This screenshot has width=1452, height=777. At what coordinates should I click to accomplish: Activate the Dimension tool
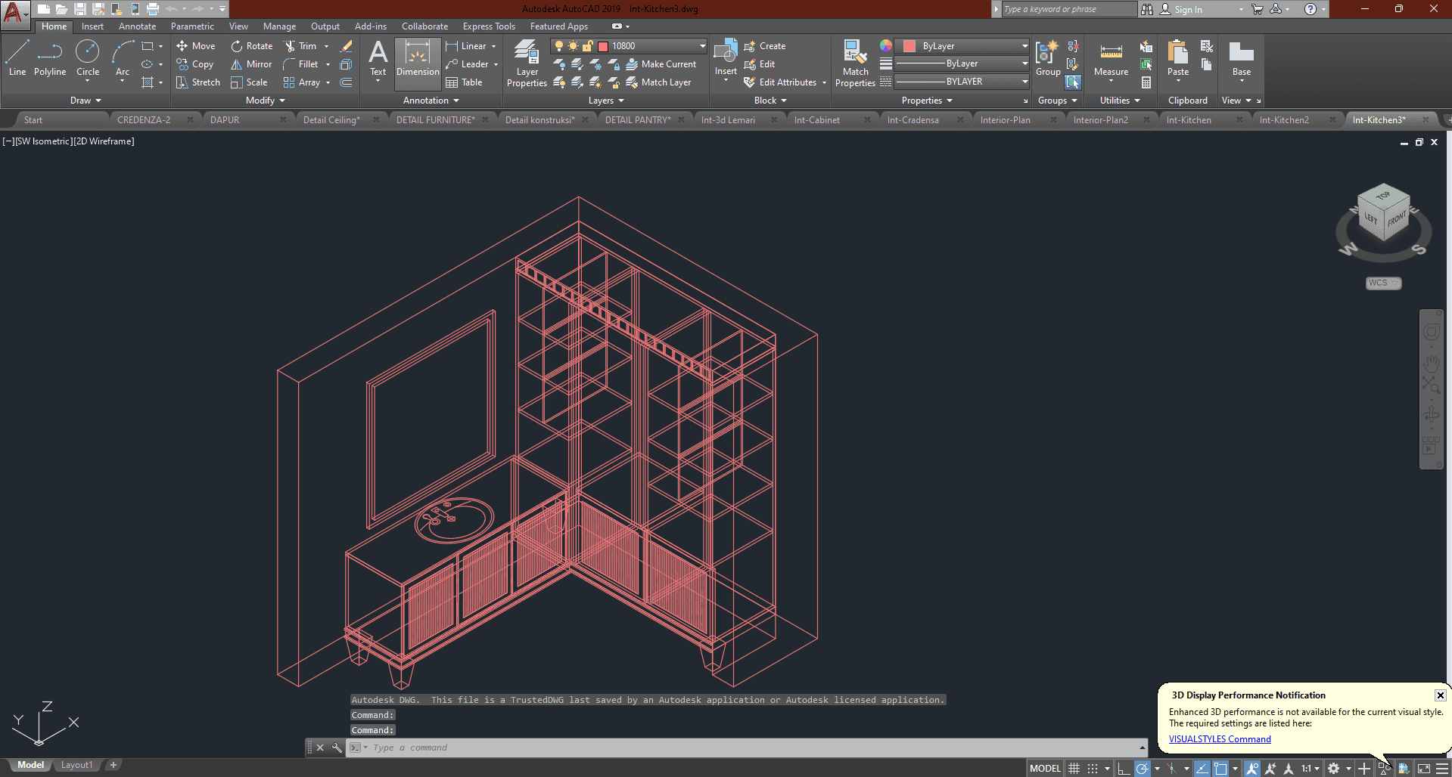coord(418,59)
